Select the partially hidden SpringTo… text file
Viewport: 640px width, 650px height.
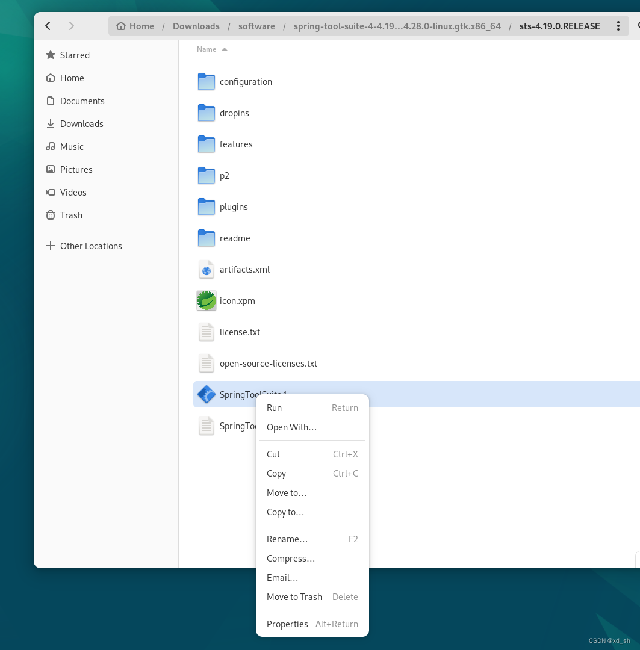(238, 426)
